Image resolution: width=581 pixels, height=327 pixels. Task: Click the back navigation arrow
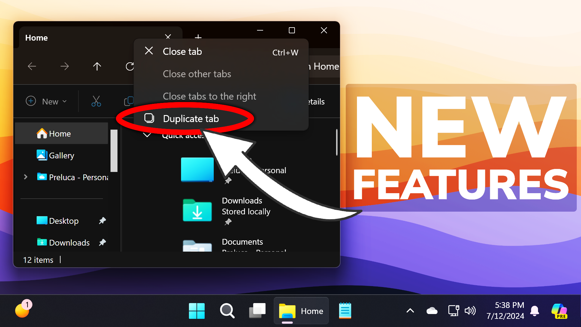[32, 66]
